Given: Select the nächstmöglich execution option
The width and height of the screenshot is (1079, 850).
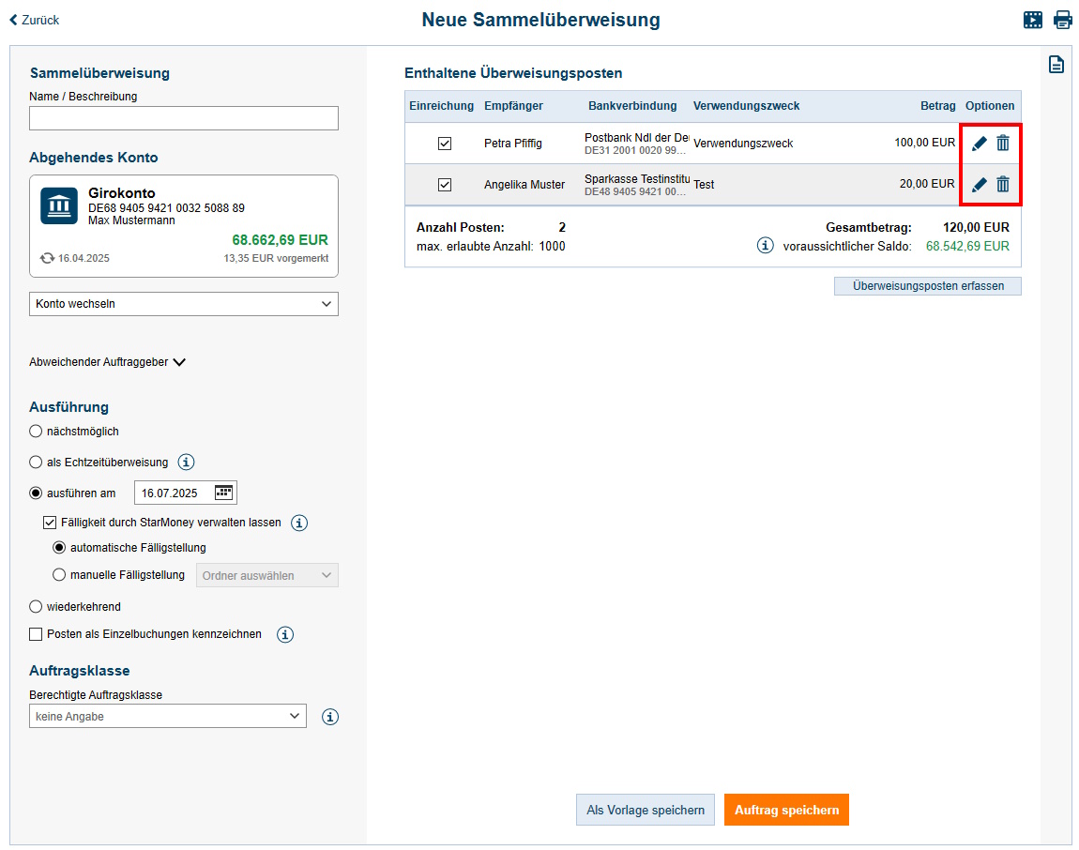Looking at the screenshot, I should 34,431.
